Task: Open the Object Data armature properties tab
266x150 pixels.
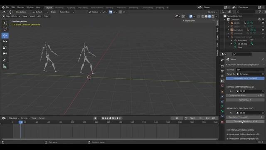Action: tap(222, 107)
